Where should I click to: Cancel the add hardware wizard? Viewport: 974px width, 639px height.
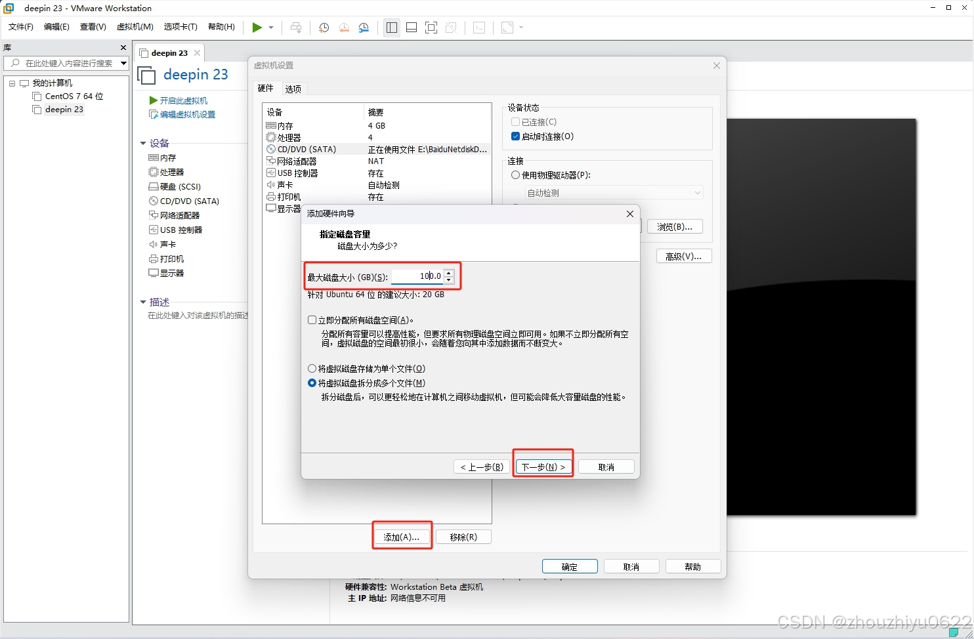606,467
